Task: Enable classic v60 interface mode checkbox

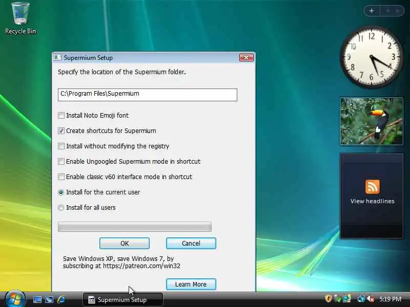Action: [61, 177]
